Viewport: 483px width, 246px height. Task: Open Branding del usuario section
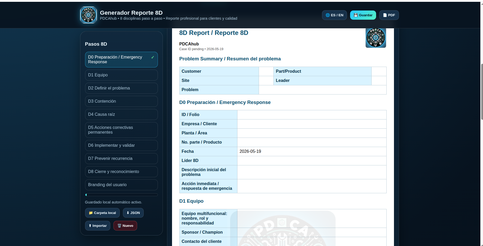point(121,185)
